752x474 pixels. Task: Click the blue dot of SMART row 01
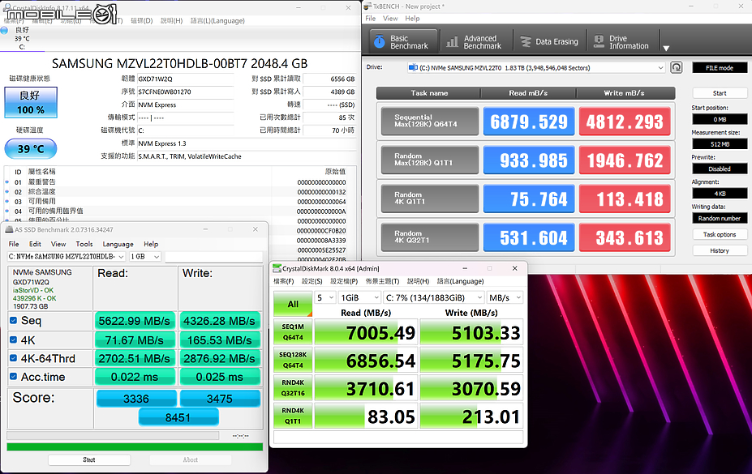6,182
